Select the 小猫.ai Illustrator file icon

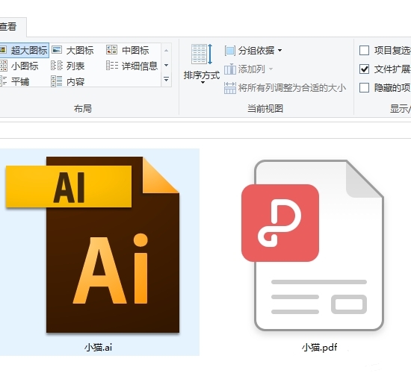(93, 245)
